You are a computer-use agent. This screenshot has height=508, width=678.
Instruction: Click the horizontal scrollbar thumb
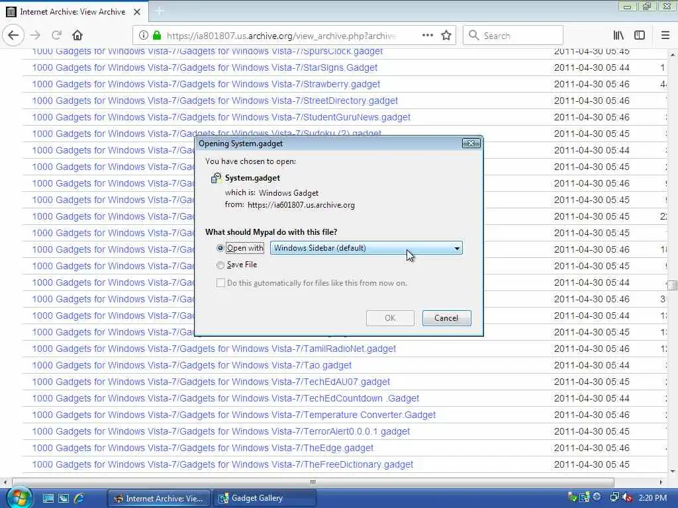pos(313,482)
